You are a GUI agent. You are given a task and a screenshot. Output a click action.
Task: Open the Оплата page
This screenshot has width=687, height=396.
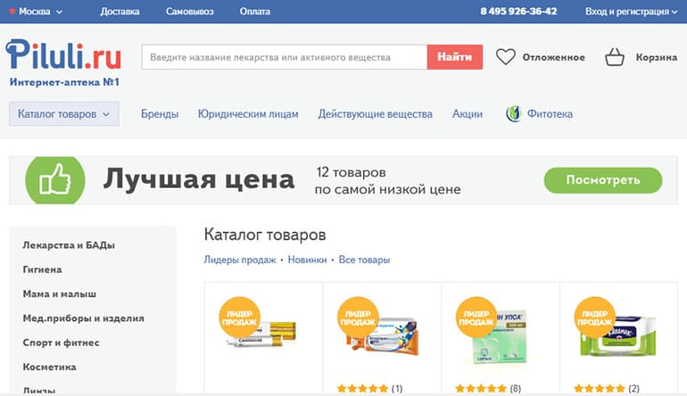[254, 12]
